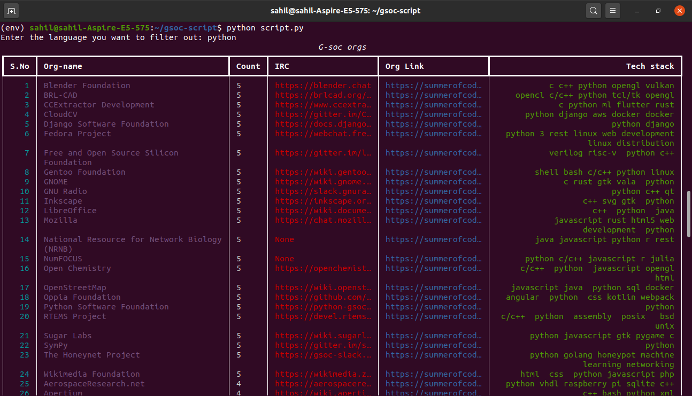Minimize the terminal window
692x396 pixels.
click(637, 11)
